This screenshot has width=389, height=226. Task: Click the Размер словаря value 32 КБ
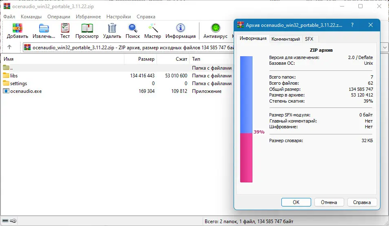[367, 140]
